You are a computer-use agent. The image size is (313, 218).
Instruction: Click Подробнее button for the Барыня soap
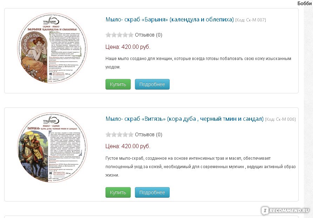(152, 84)
